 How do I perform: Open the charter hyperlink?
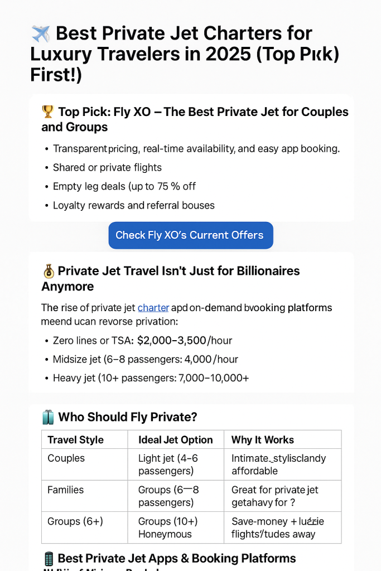(153, 308)
